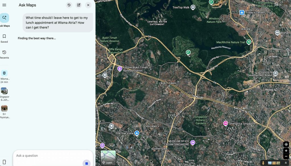Open the second imagery thumbnail
The image size is (291, 166).
274,163
